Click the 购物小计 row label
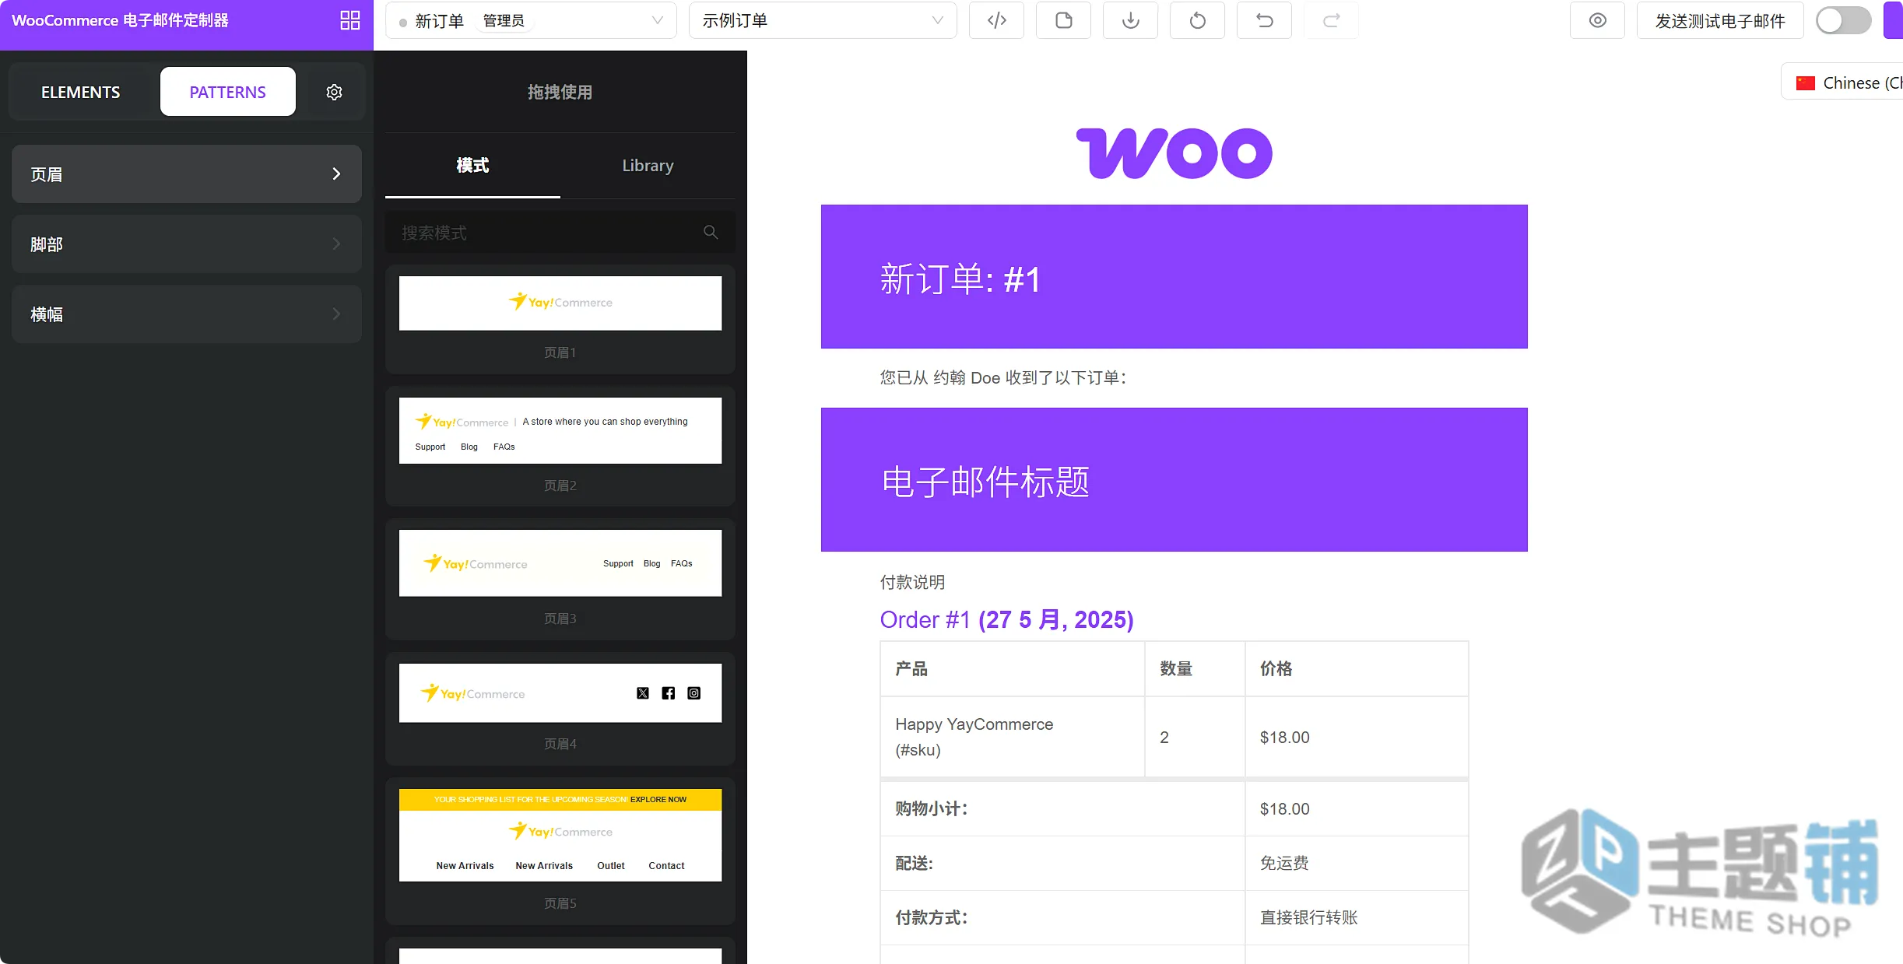1903x964 pixels. coord(931,809)
